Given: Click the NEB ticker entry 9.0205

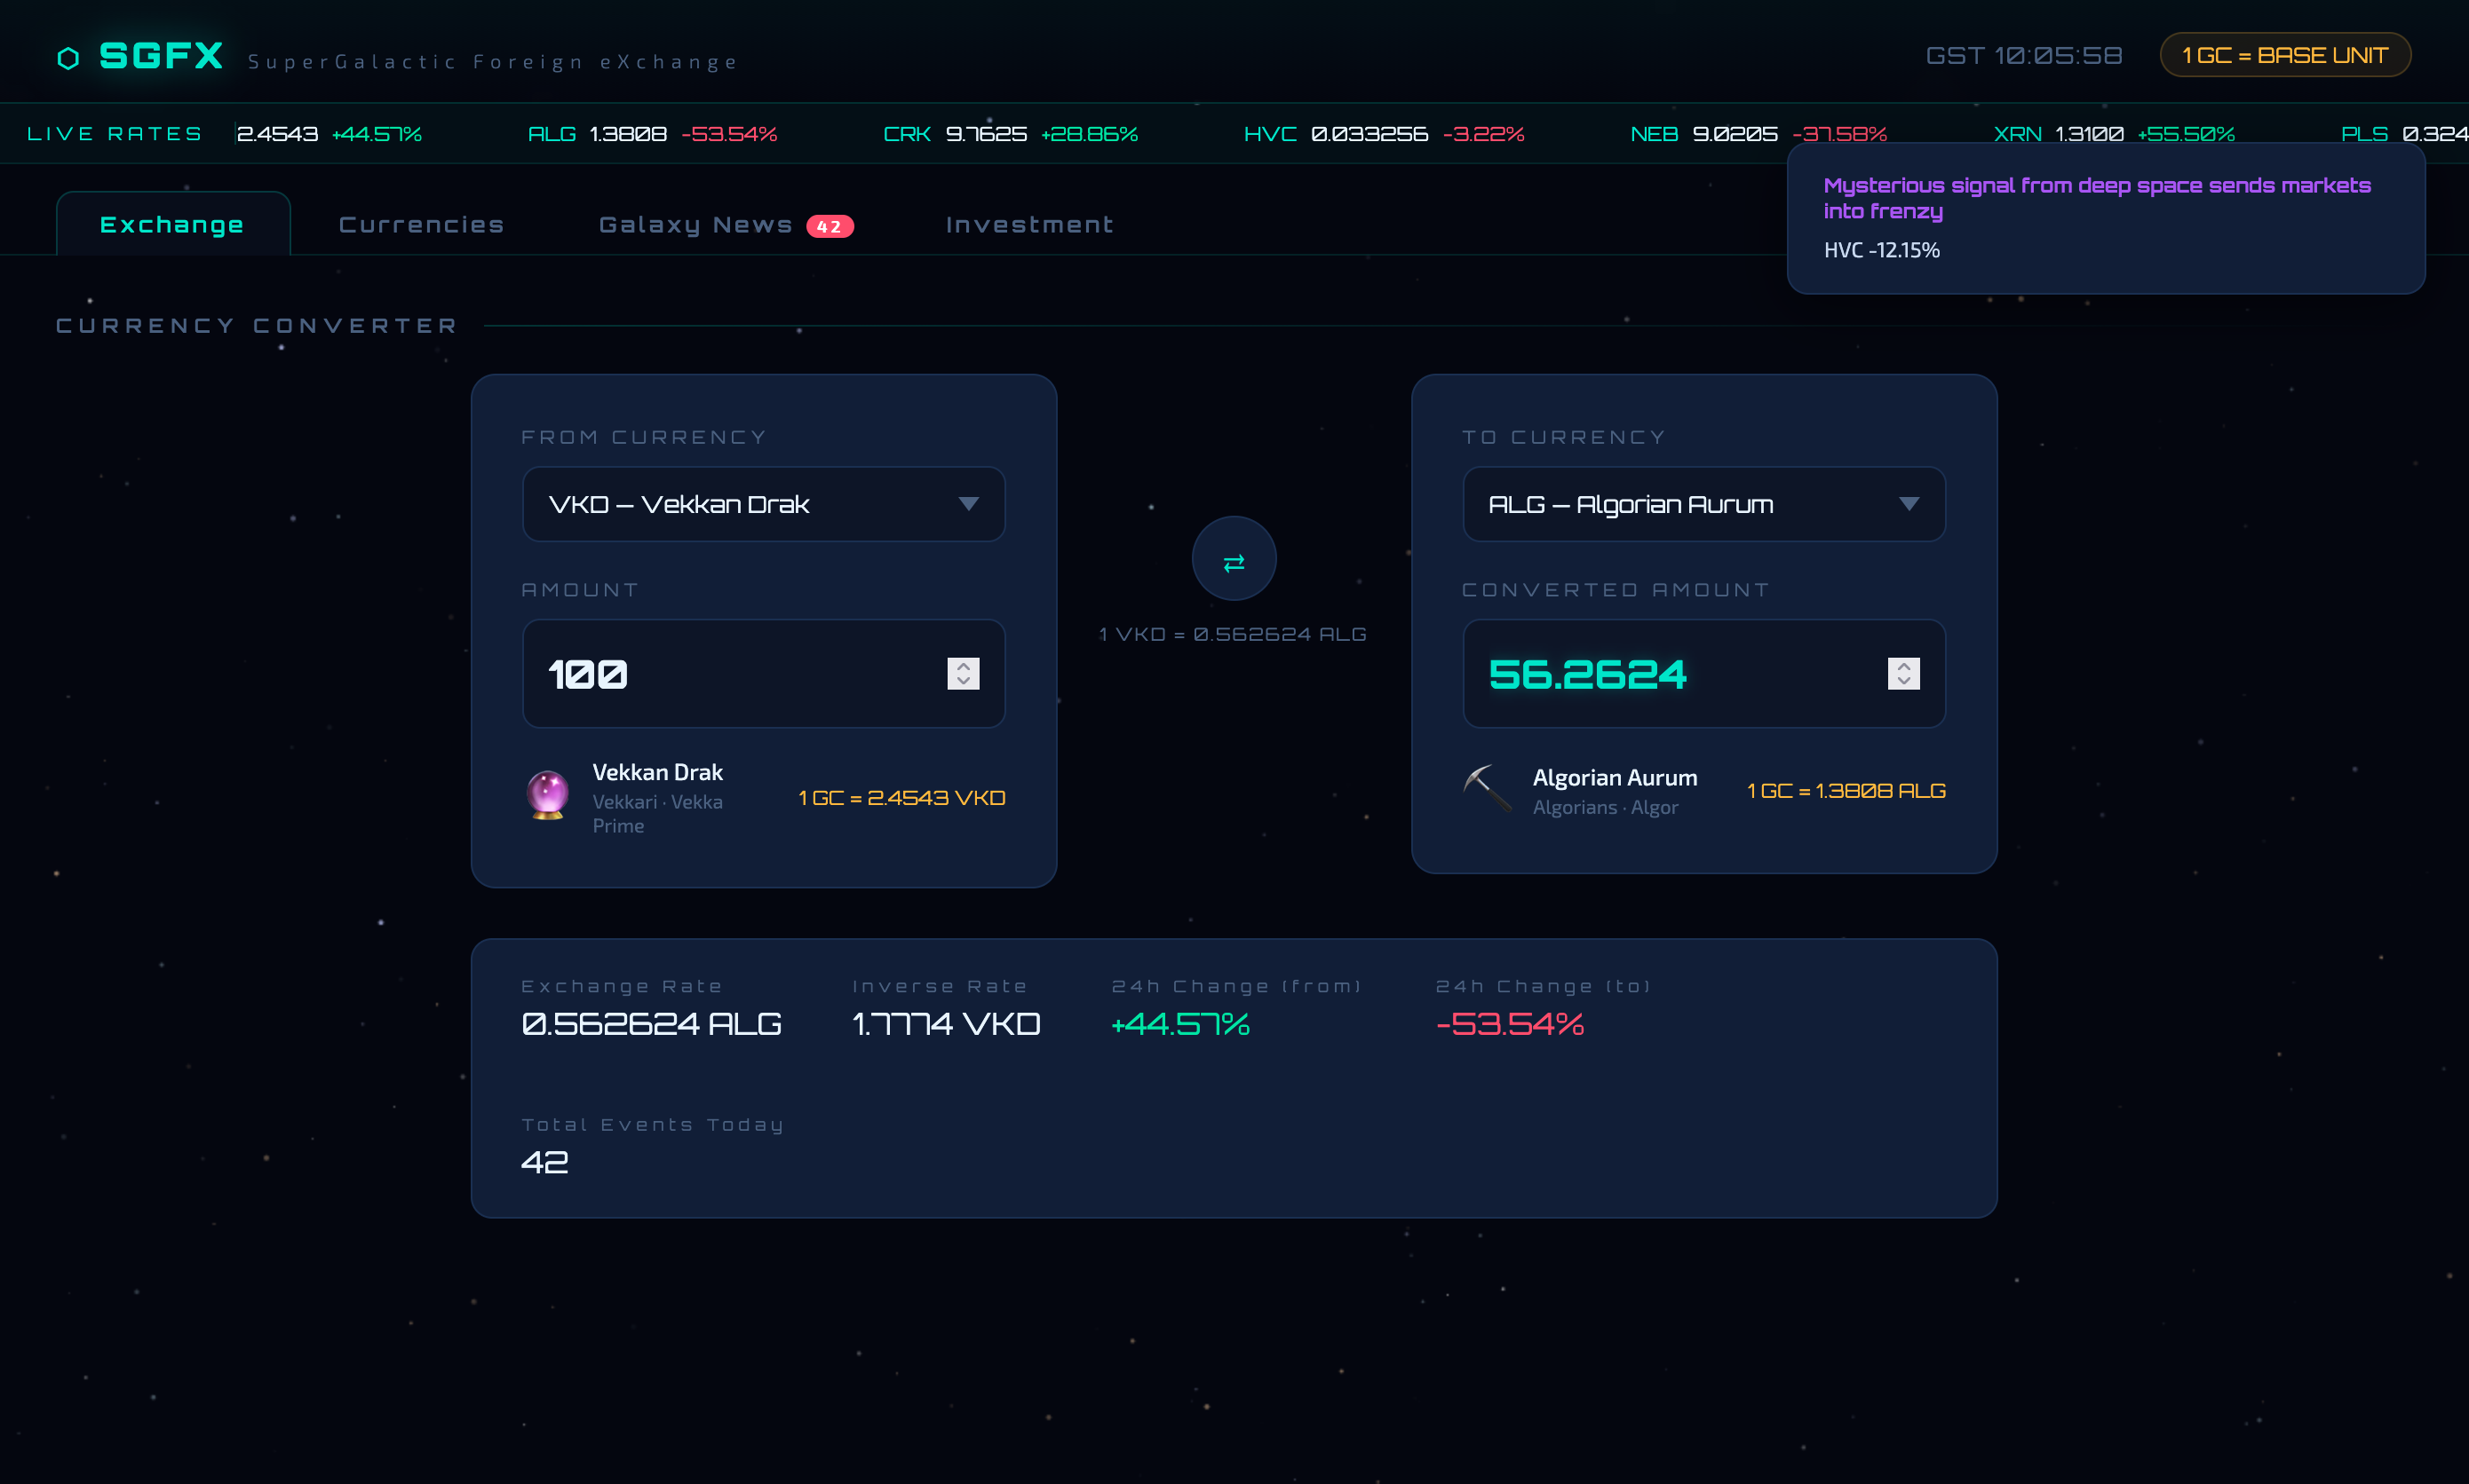Looking at the screenshot, I should (x=1758, y=134).
